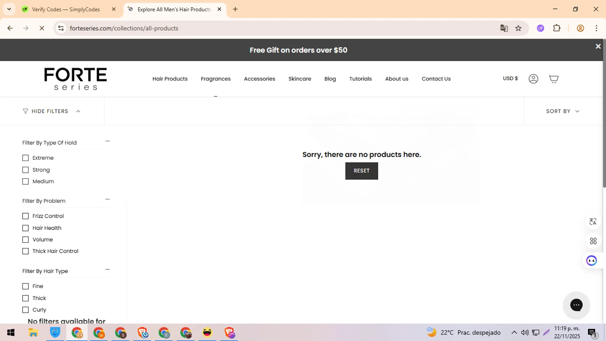Click the four-squares apps sidebar widget
606x341 pixels.
(593, 241)
